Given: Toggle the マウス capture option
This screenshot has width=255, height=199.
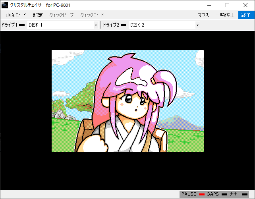Looking at the screenshot, I should pos(203,15).
